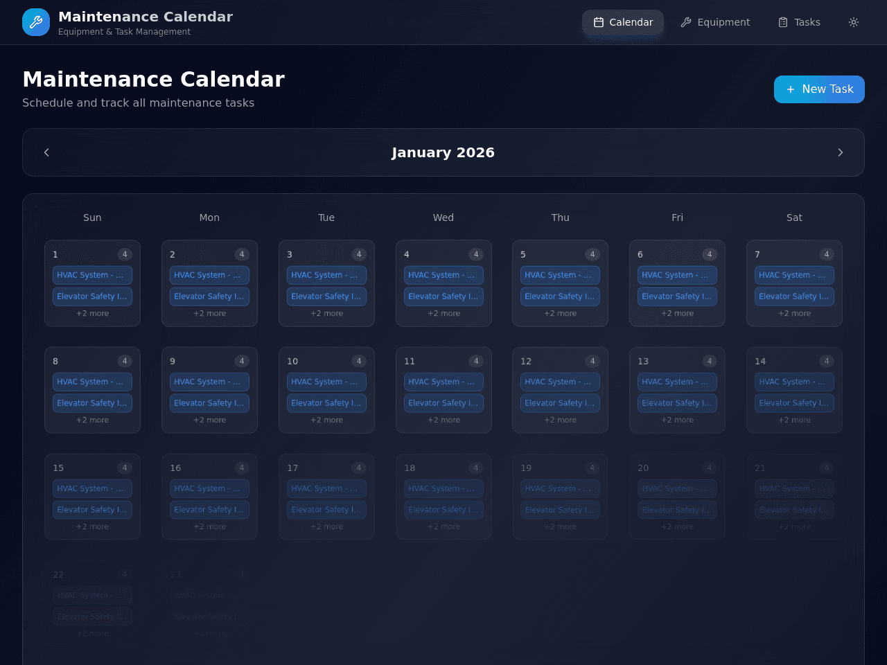This screenshot has height=665, width=887.
Task: Expand +2 more on day 13
Action: pyautogui.click(x=677, y=420)
